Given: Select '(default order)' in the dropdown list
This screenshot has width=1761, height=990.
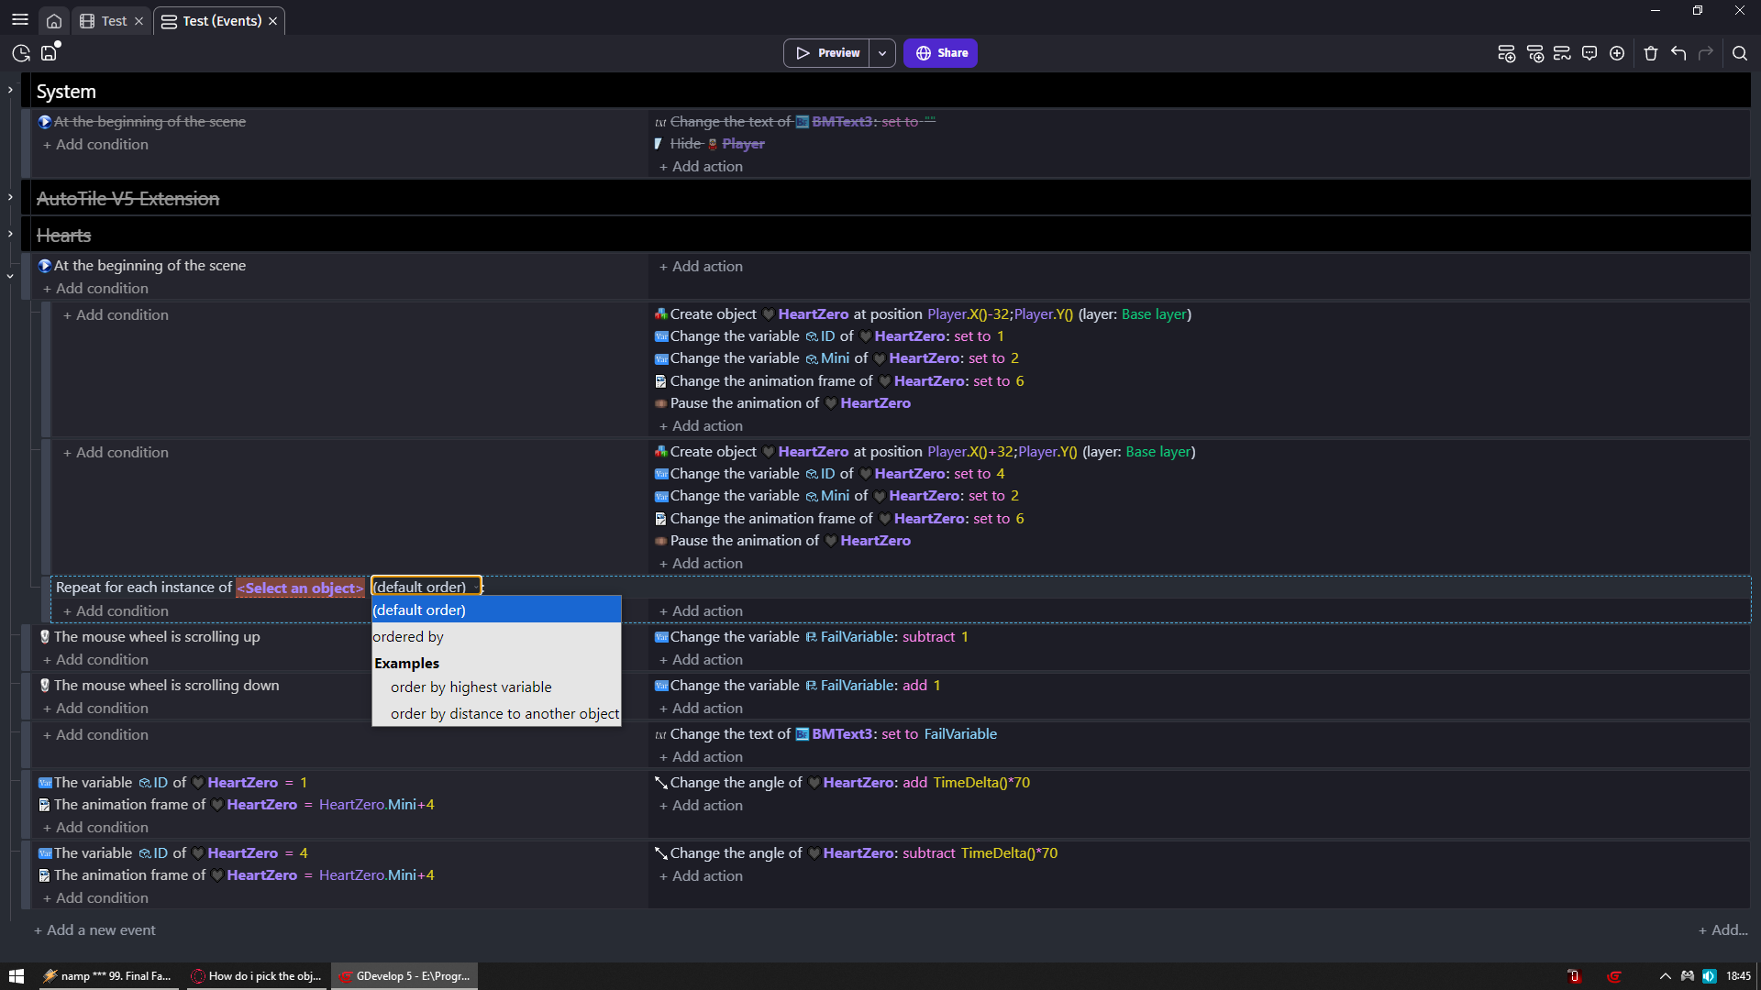Looking at the screenshot, I should pyautogui.click(x=496, y=610).
